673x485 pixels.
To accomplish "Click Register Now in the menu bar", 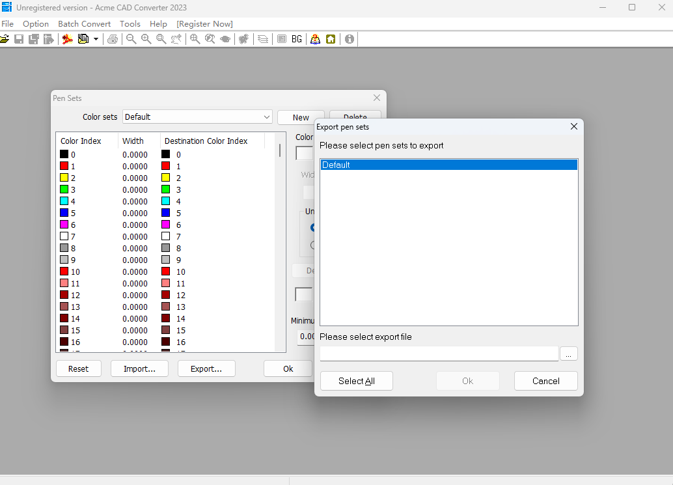I will [204, 23].
